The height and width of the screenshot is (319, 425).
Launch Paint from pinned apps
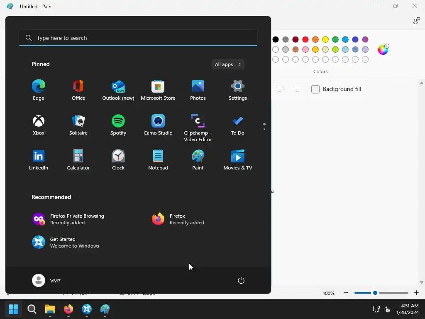coord(198,160)
